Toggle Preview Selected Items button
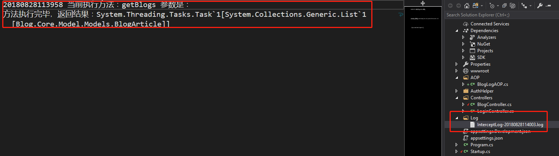Image resolution: width=559 pixels, height=156 pixels. (x=549, y=6)
